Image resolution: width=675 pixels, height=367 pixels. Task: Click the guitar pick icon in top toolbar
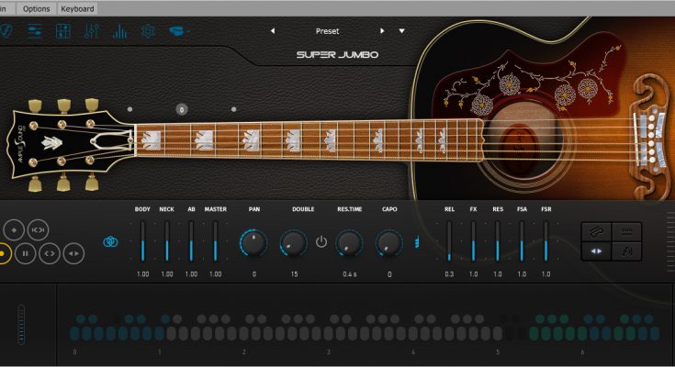(6, 32)
